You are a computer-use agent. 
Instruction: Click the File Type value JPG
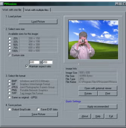point(98,79)
